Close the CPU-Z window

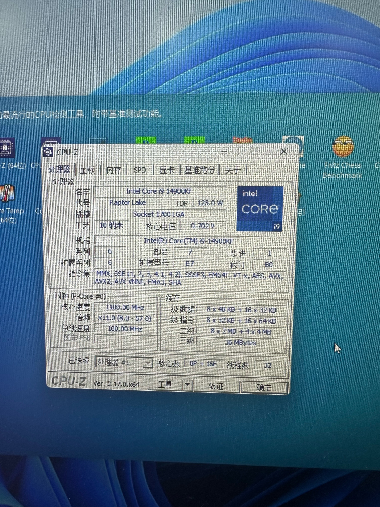pyautogui.click(x=284, y=151)
